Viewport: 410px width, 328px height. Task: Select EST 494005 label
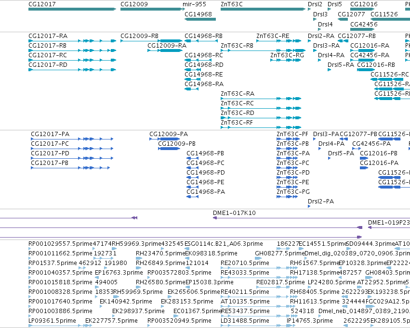(x=106, y=282)
